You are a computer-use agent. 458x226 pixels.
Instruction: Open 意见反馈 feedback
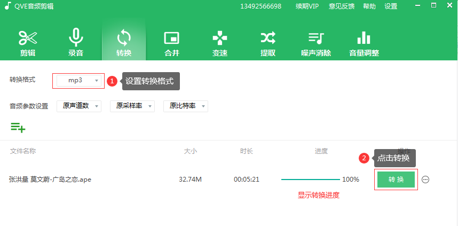click(x=342, y=6)
